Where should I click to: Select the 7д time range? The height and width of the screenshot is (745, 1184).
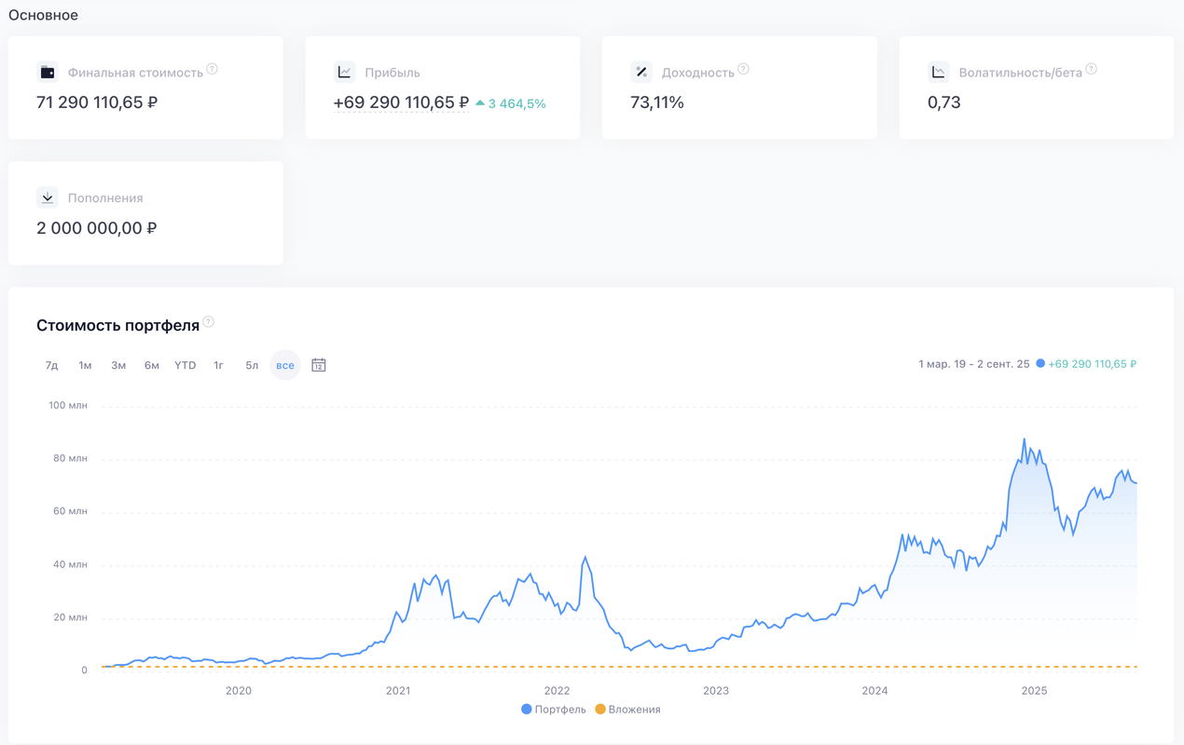click(52, 365)
